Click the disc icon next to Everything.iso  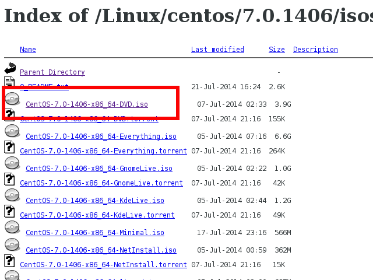12,131
